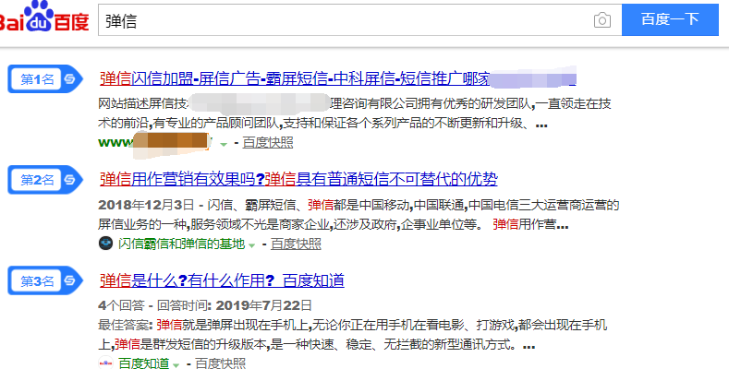Open 百度快照 for second result

pos(296,244)
